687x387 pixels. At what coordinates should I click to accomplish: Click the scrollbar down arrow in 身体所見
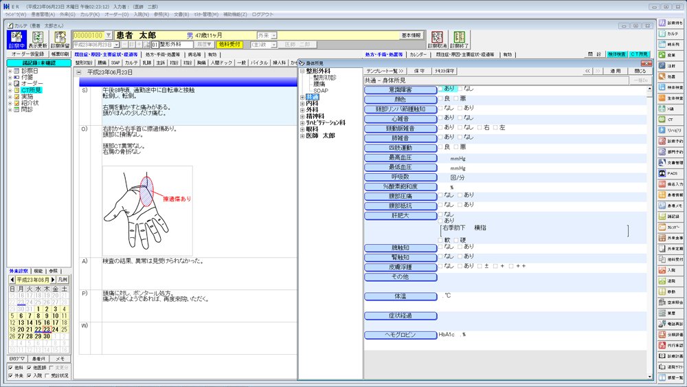click(x=650, y=377)
